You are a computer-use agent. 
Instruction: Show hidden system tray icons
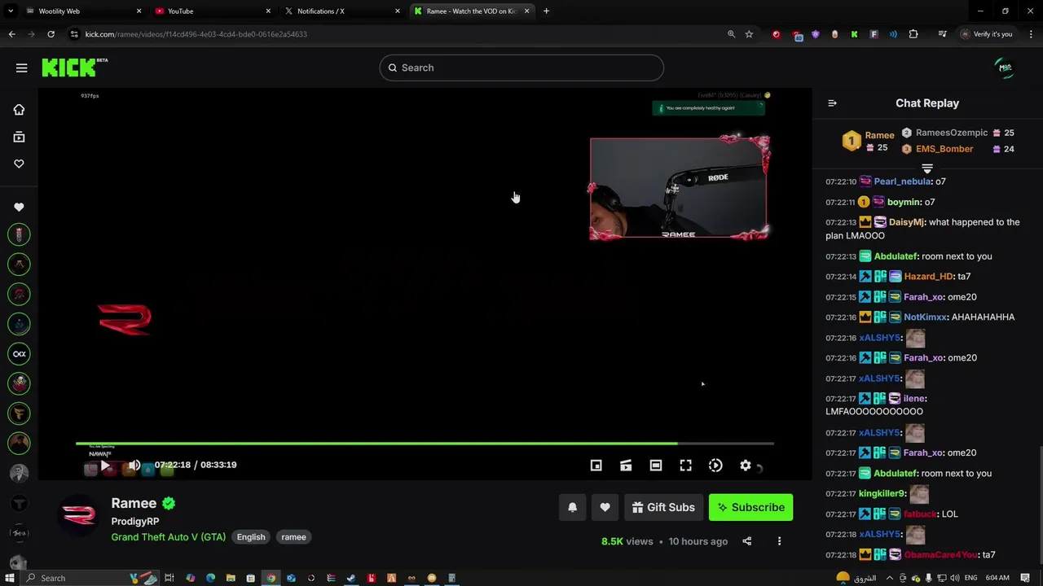coord(890,578)
